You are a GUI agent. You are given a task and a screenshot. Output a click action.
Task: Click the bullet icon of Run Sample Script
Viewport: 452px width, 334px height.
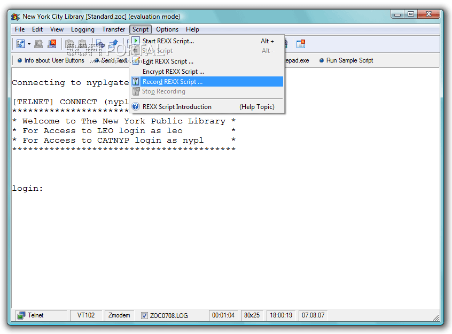click(x=322, y=60)
